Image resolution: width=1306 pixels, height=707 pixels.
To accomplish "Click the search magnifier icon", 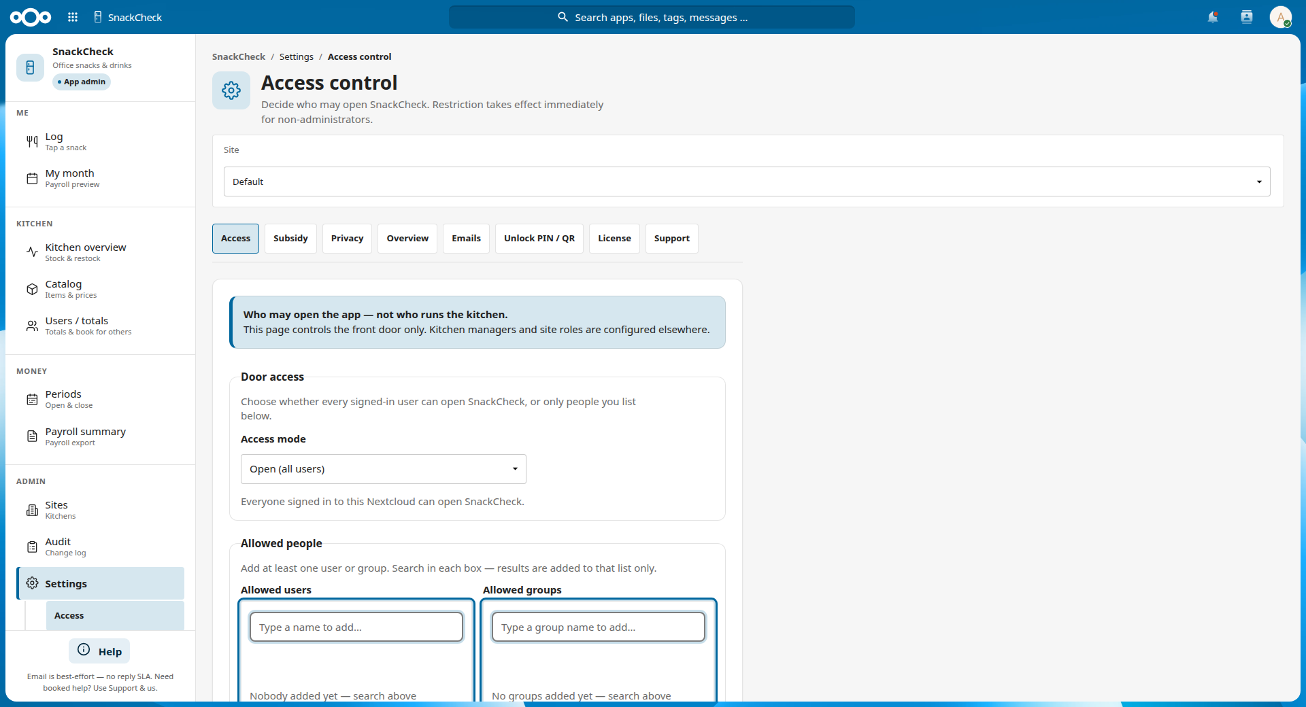I will [x=563, y=17].
